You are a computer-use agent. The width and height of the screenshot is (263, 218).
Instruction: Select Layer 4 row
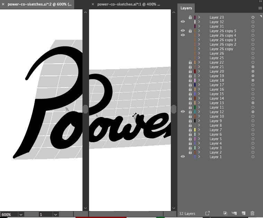(220, 143)
